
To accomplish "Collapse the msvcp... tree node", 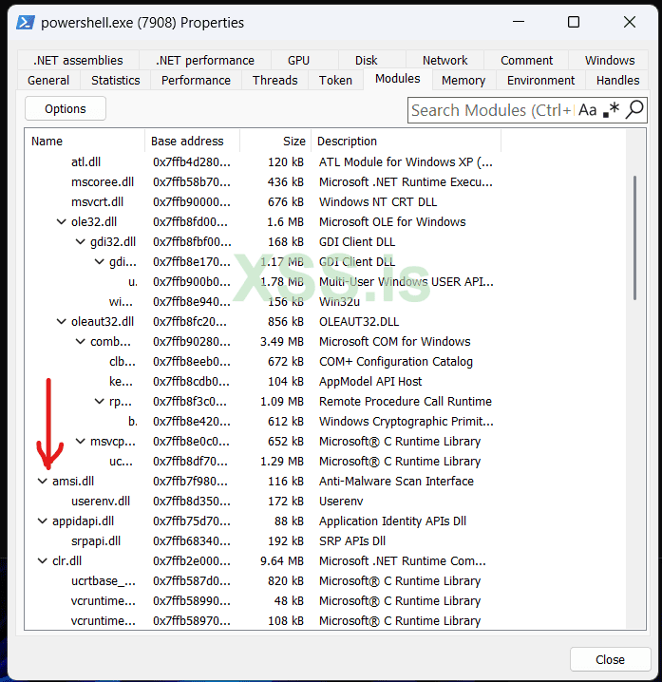I will [x=81, y=442].
